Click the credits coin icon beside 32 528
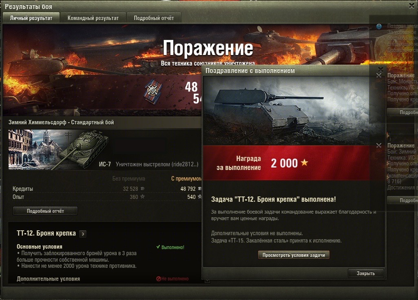 tap(143, 189)
